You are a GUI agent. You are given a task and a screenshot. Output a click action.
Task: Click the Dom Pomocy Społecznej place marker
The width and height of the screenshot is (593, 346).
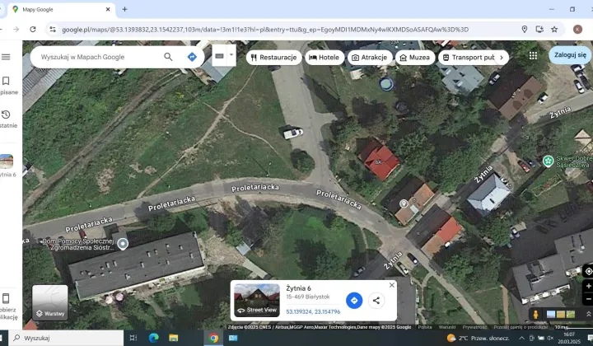[123, 244]
